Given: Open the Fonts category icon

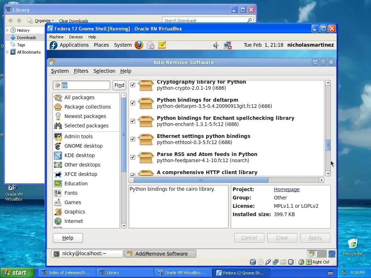Looking at the screenshot, I should click(x=58, y=193).
